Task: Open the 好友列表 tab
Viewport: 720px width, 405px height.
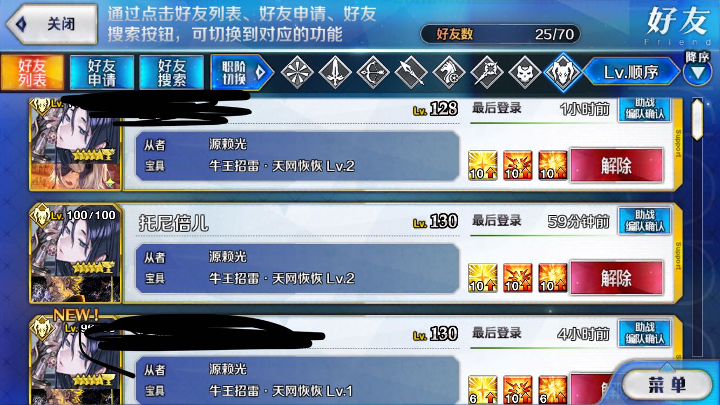Action: [32, 72]
